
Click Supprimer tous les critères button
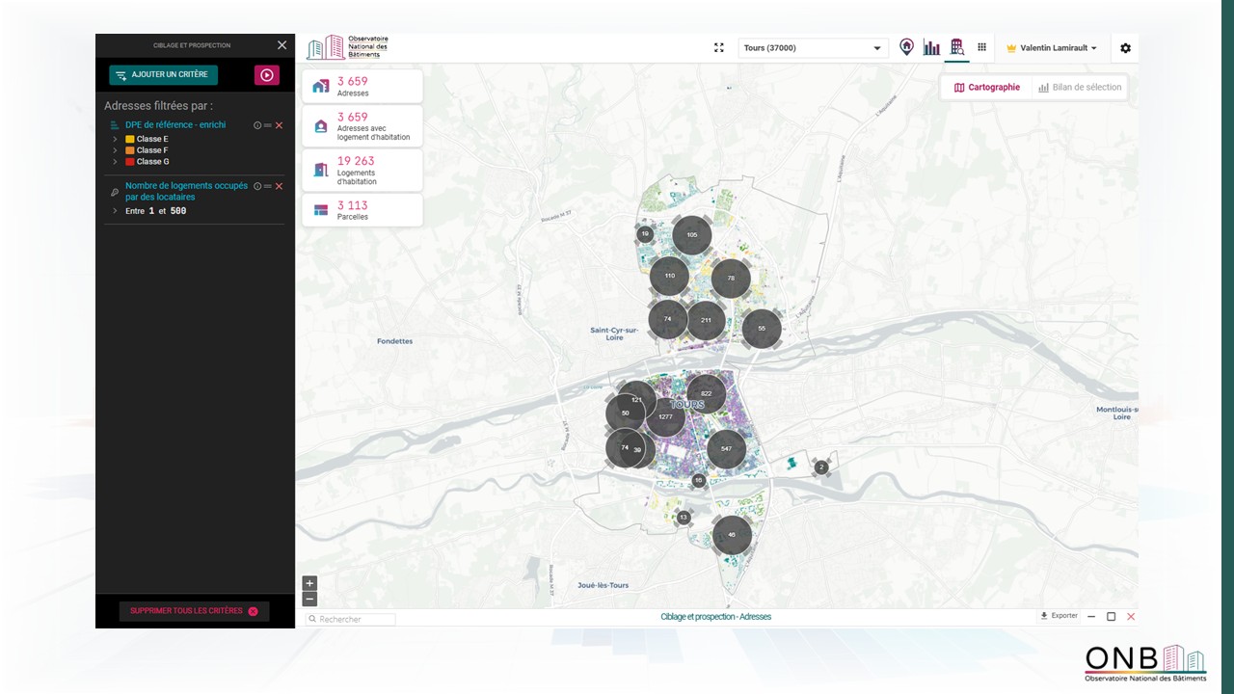point(194,611)
